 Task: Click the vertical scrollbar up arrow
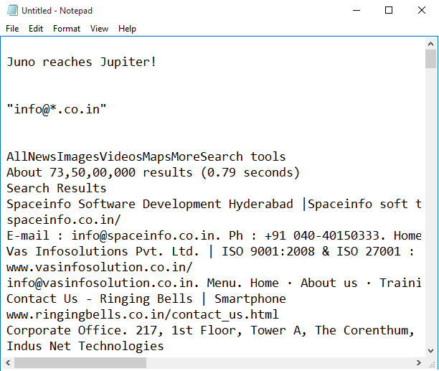click(x=430, y=44)
